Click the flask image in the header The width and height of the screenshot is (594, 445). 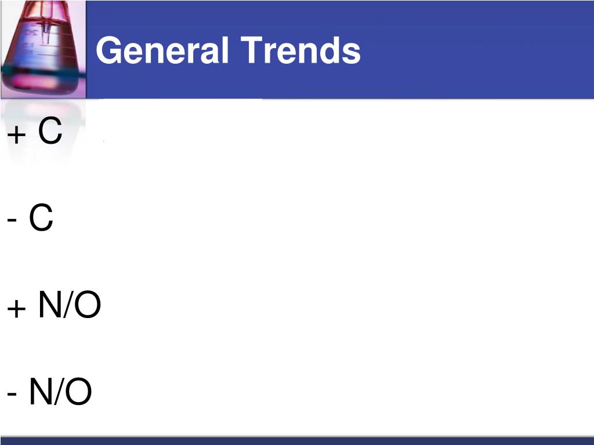(43, 49)
